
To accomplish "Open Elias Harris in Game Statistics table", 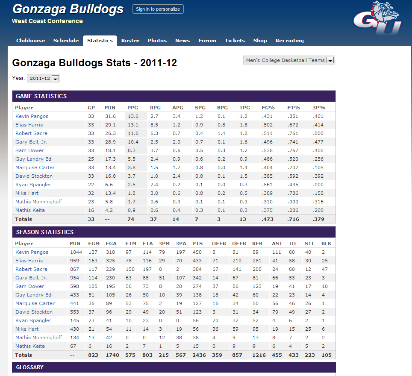I will click(29, 125).
